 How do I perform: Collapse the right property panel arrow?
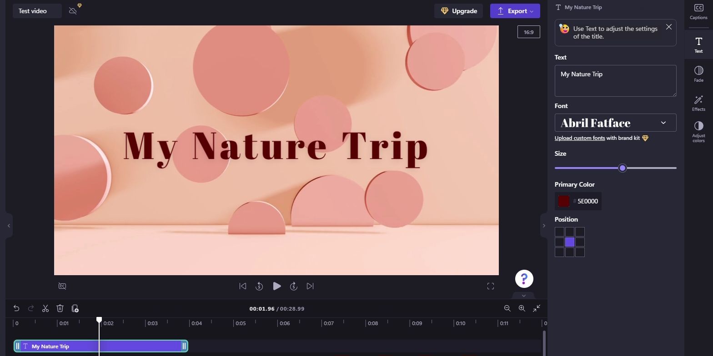(x=544, y=226)
